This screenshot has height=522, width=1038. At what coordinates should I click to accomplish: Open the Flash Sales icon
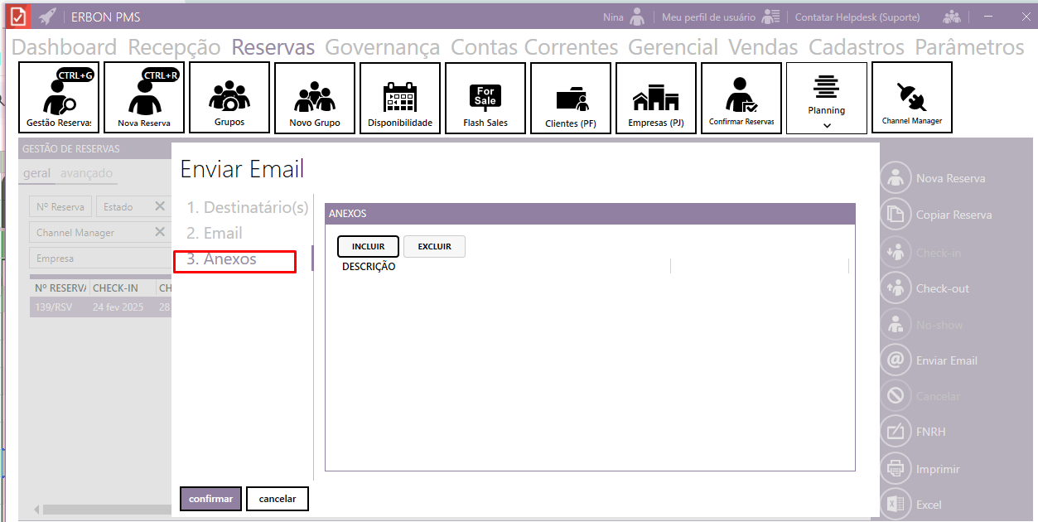[485, 98]
